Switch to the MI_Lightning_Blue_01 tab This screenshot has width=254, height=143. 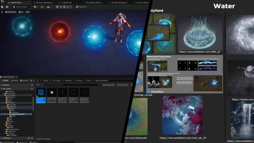click(93, 2)
